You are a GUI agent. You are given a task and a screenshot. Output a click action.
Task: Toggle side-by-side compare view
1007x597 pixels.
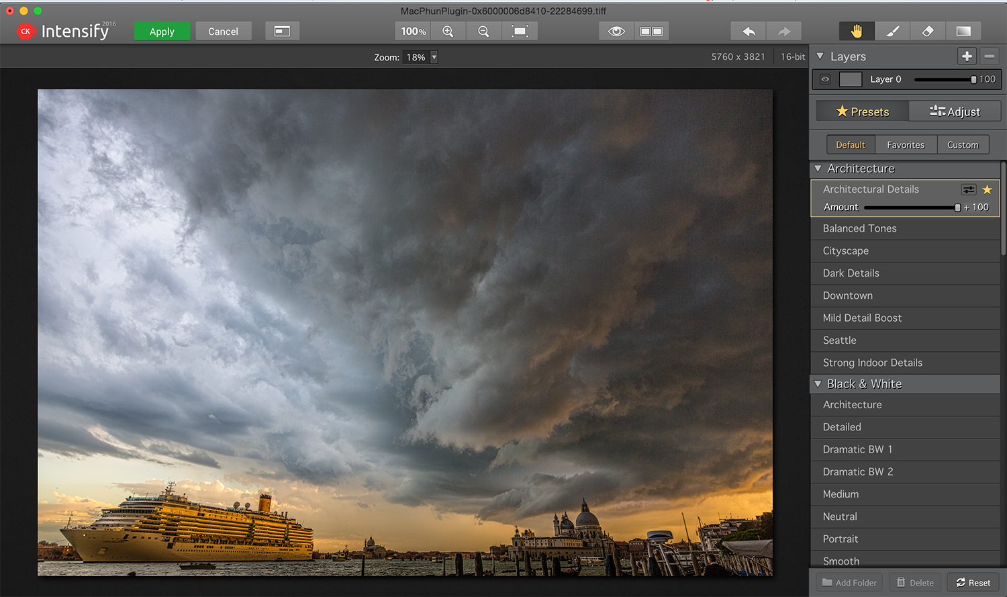pyautogui.click(x=651, y=32)
